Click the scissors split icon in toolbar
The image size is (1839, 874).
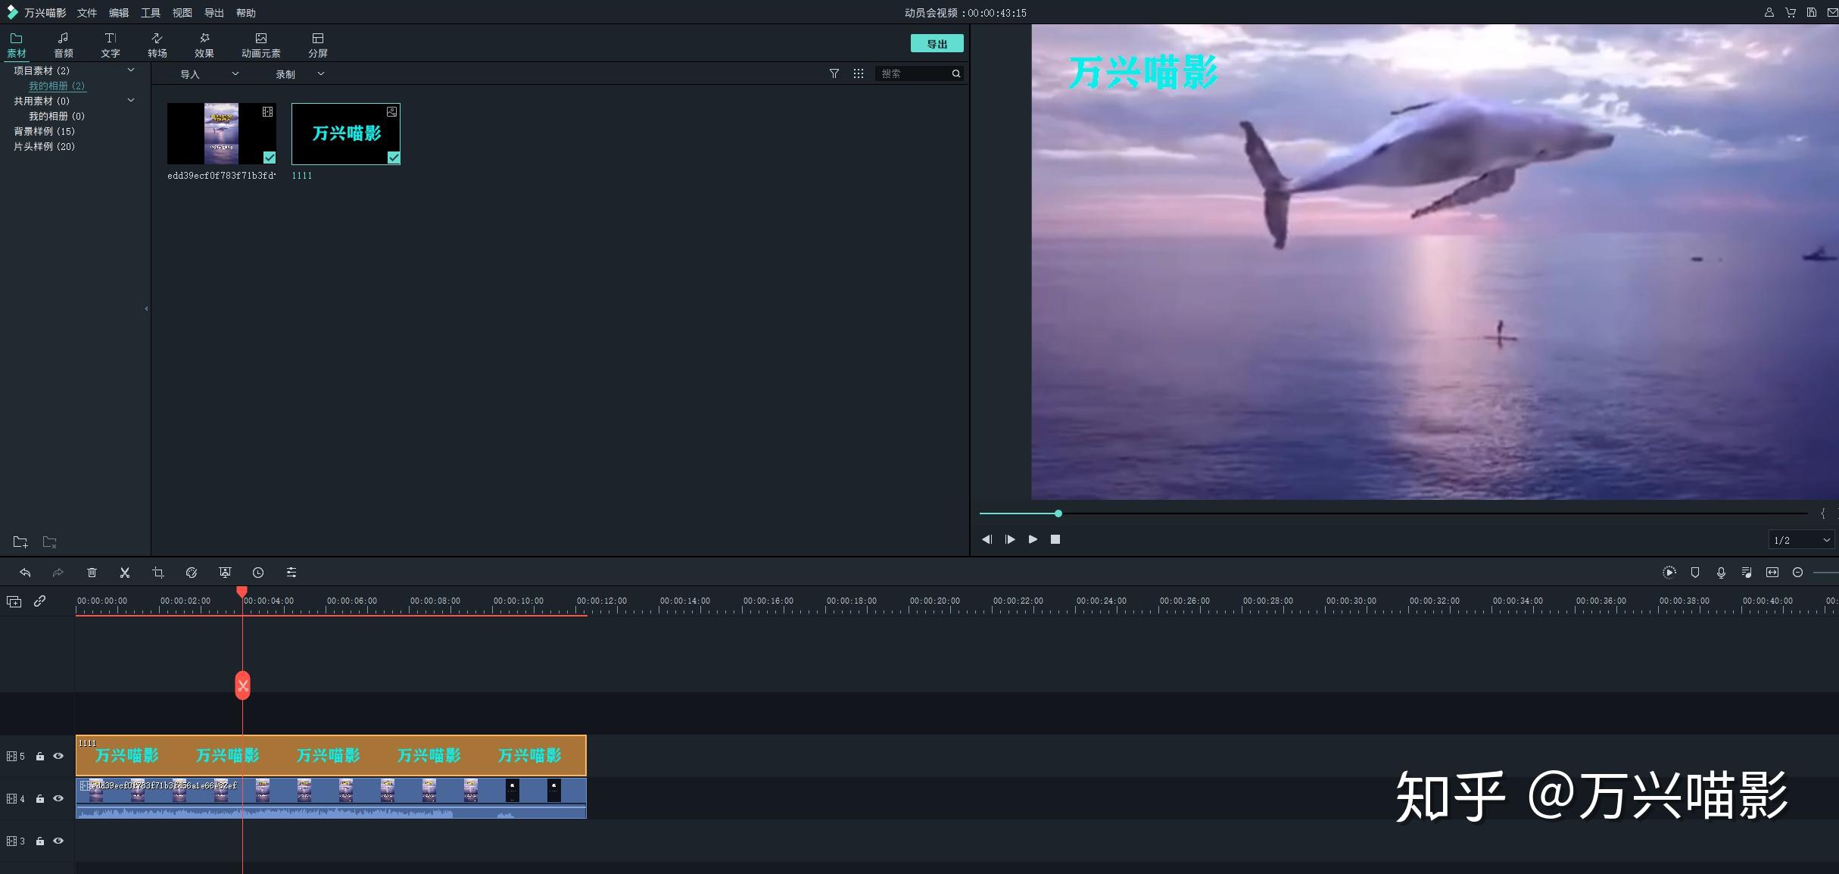click(125, 573)
